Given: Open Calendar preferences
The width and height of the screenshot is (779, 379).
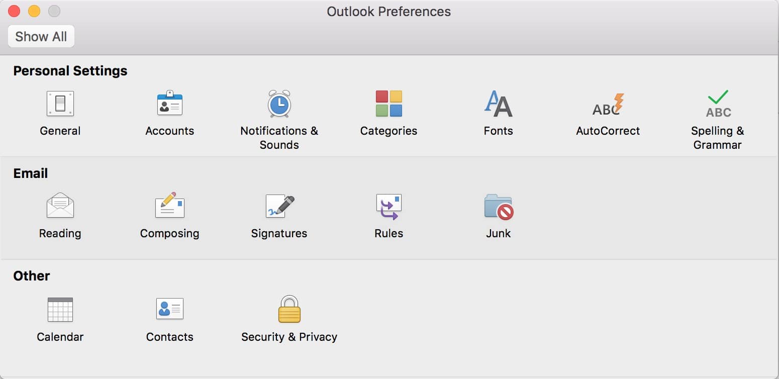Looking at the screenshot, I should coord(60,309).
